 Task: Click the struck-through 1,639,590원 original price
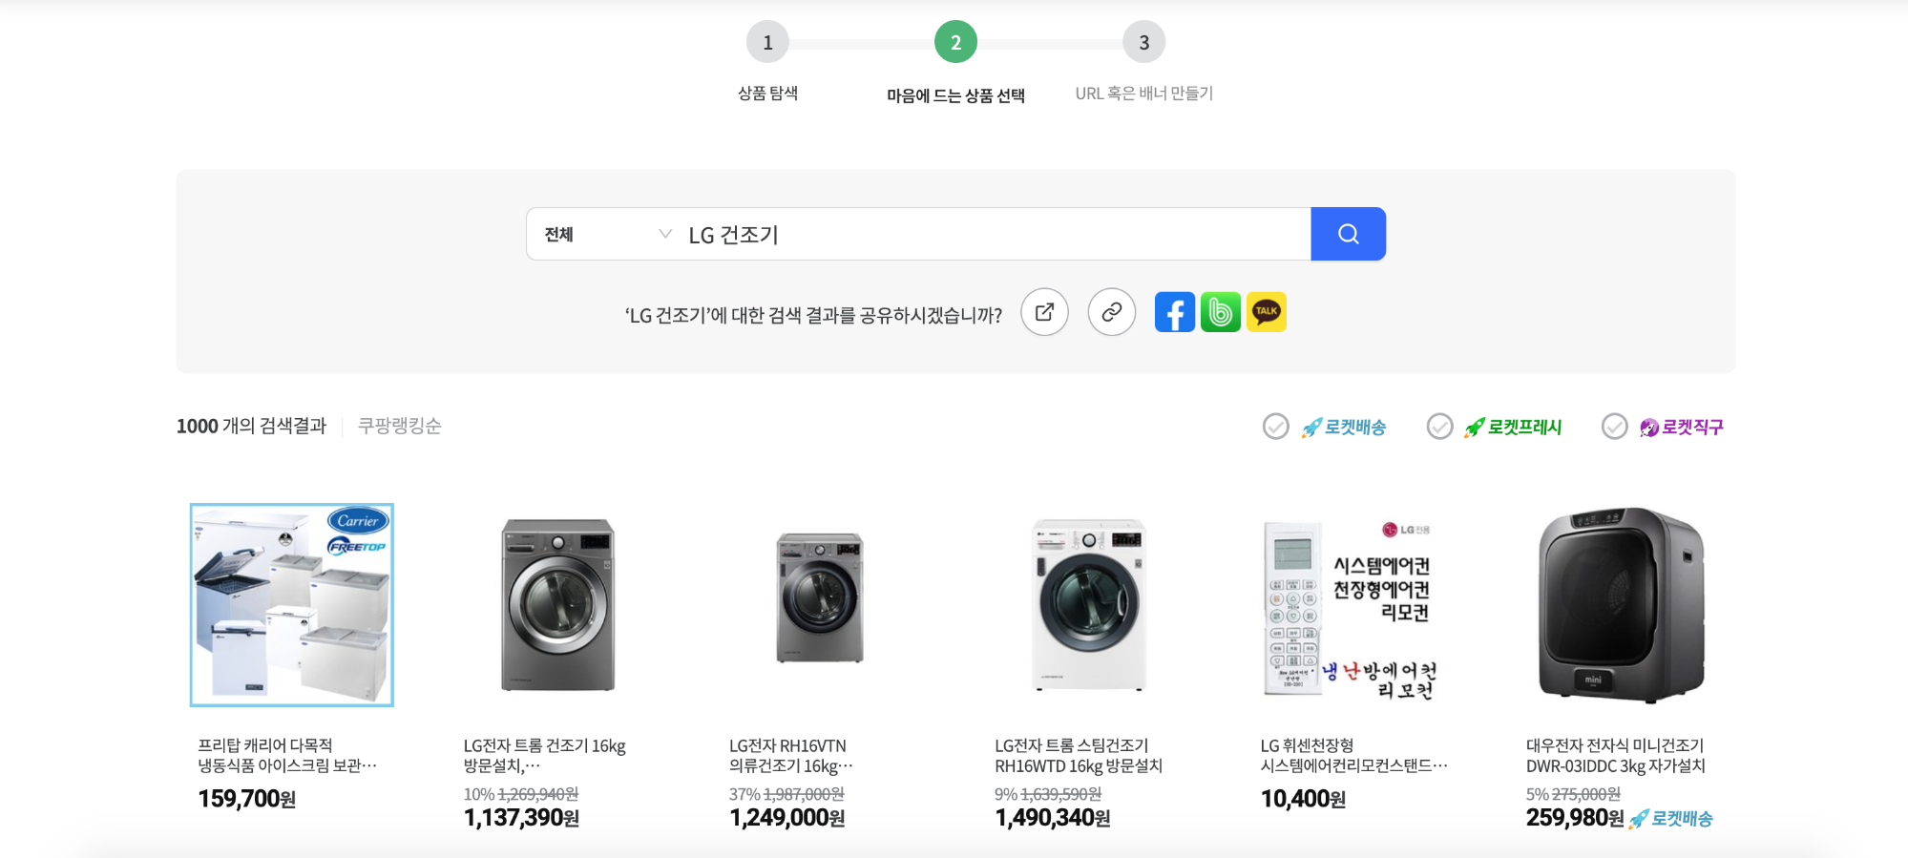click(x=1061, y=794)
